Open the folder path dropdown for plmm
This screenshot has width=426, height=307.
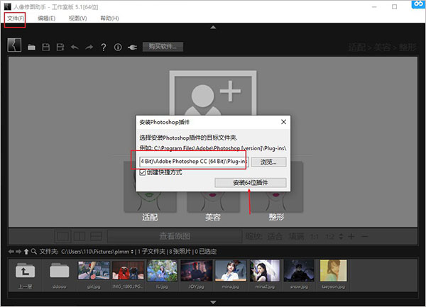(132, 252)
